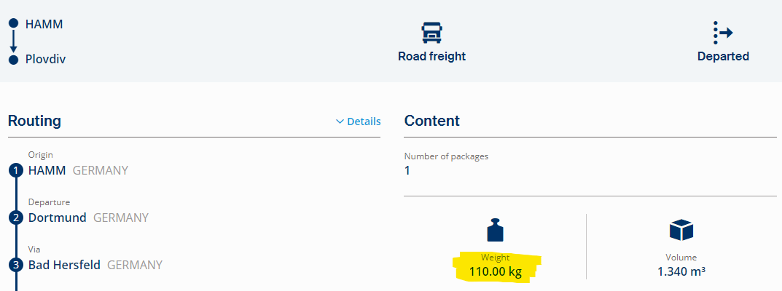Click the volume cube icon
Viewport: 782px width, 291px height.
click(x=681, y=231)
